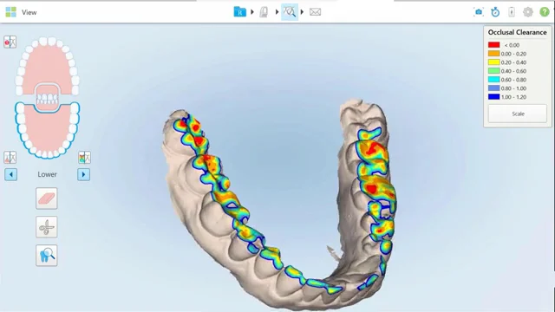Click the cyan 0.60 - 0.80 swatch
Image resolution: width=555 pixels, height=312 pixels.
click(x=493, y=80)
